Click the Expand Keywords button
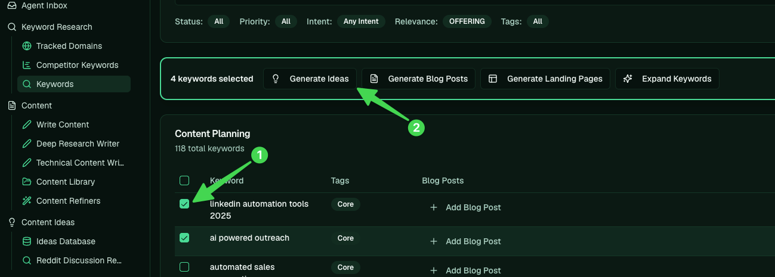This screenshot has height=277, width=775. [667, 79]
